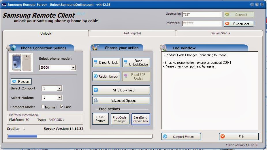Click the Galaxy S3 phone thumbnail image
The image size is (267, 150).
[21, 62]
